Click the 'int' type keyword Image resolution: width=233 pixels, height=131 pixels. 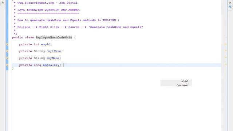pos(36,44)
